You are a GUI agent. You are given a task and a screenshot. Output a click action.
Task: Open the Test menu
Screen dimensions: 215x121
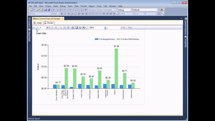coord(105,6)
